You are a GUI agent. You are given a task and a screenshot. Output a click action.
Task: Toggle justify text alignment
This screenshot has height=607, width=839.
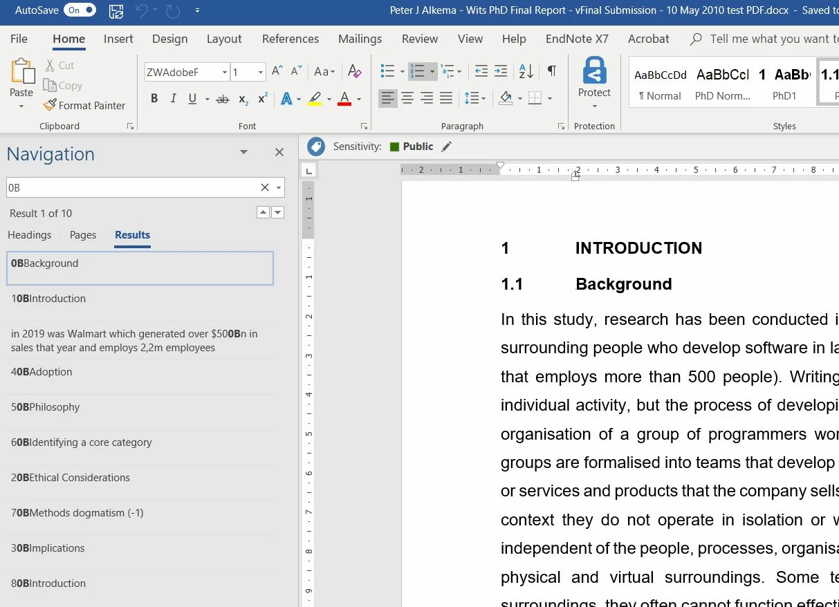point(446,98)
